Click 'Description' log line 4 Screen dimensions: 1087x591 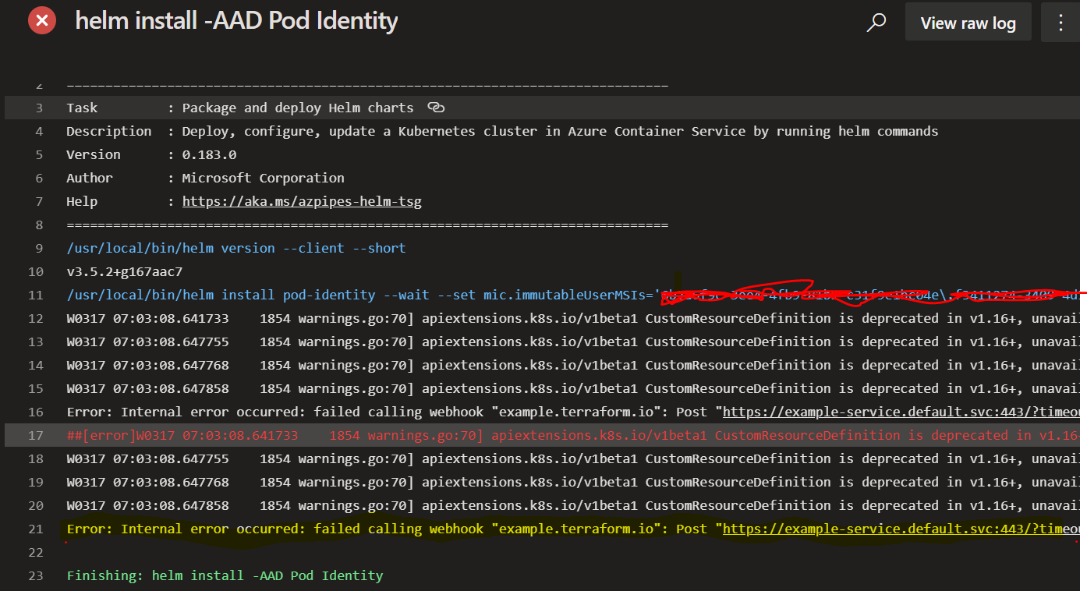pos(502,131)
